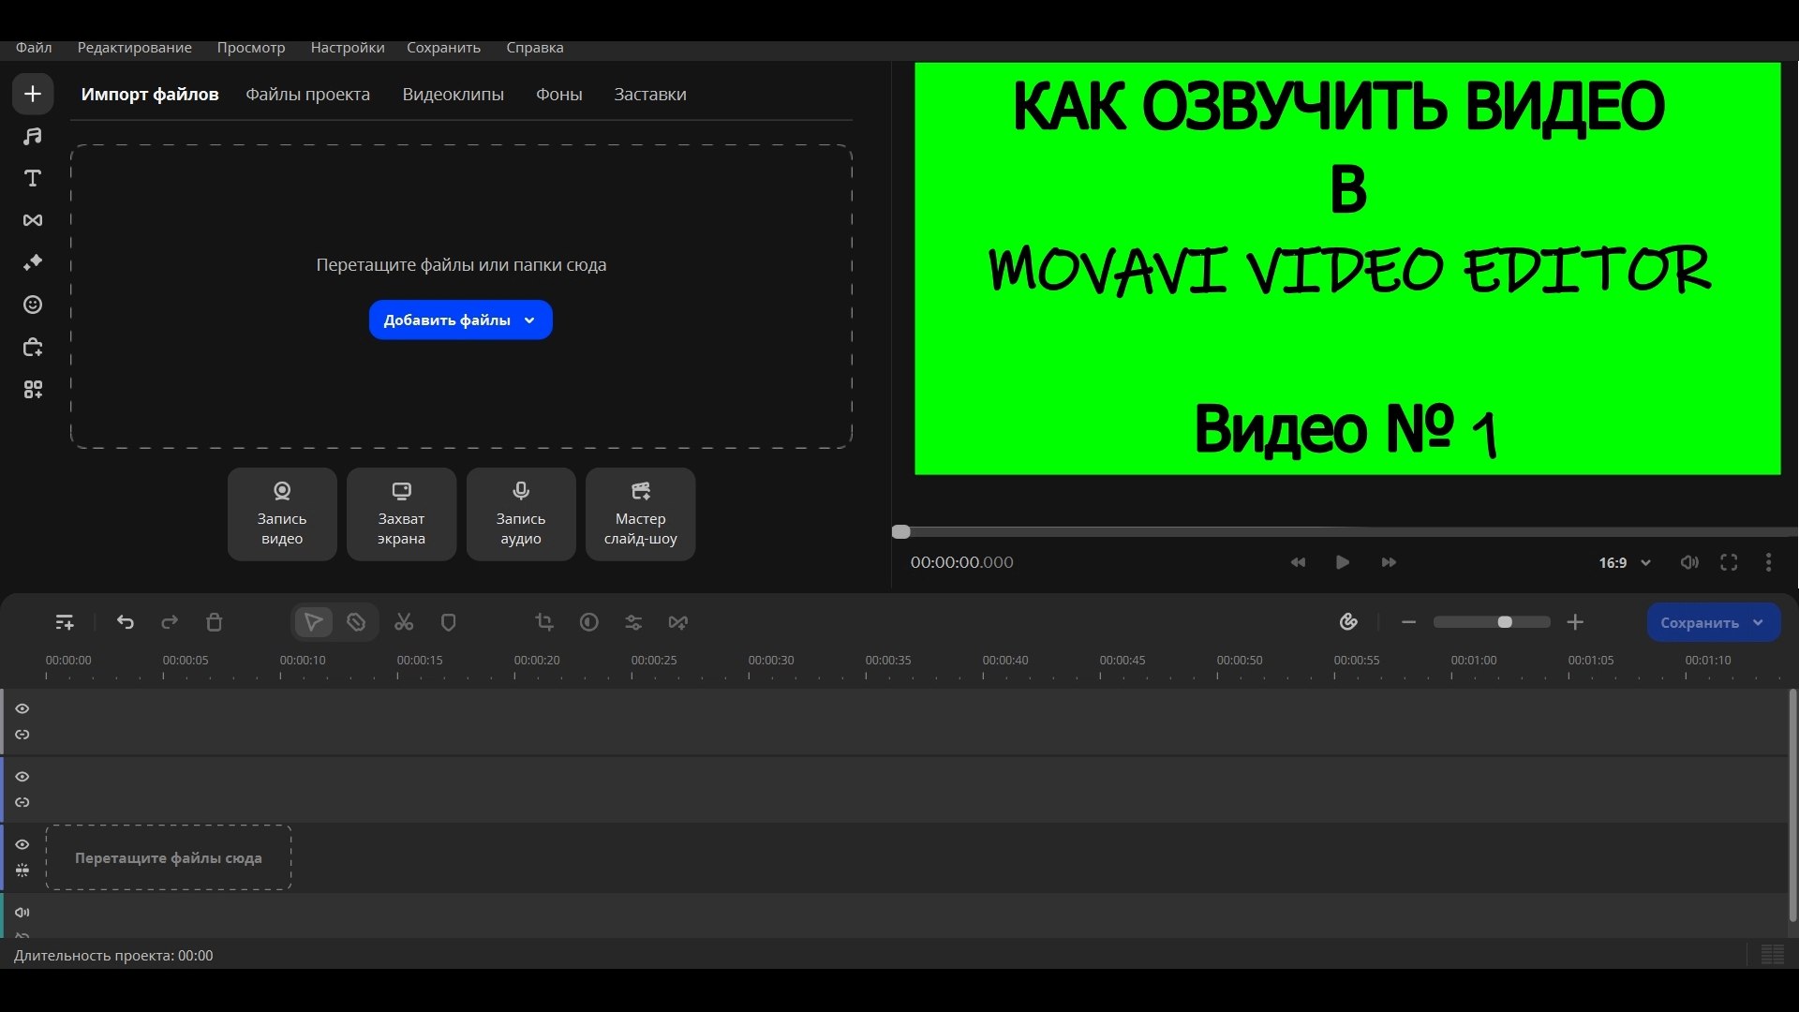Screen dimensions: 1799x1012
Task: Toggle visibility eye of second track
Action: 22,777
